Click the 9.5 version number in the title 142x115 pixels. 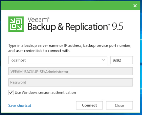117,26
